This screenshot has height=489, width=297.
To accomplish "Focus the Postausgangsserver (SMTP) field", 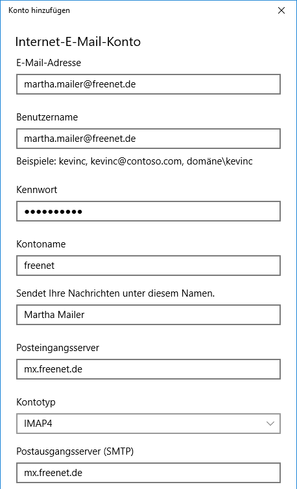I will pos(148,473).
